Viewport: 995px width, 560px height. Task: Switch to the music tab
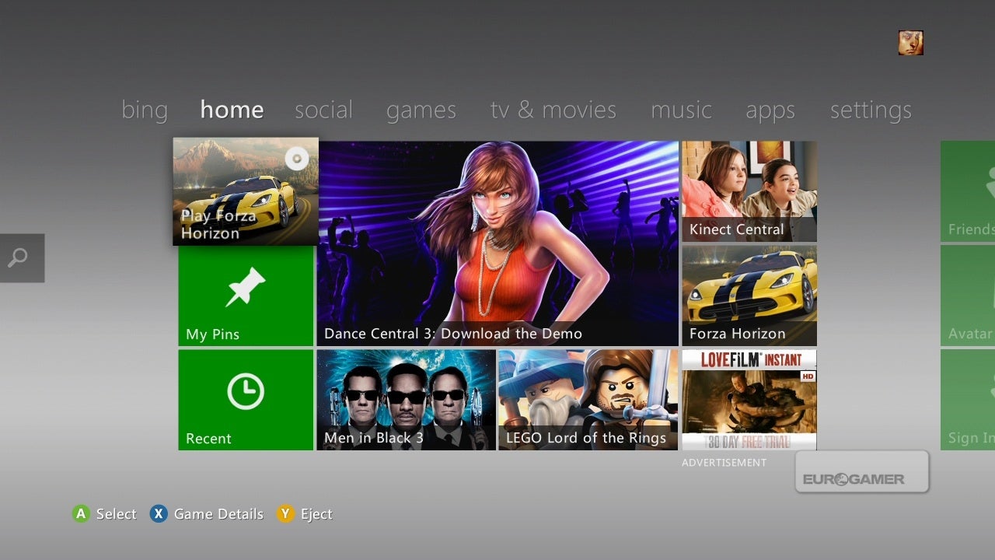point(681,110)
